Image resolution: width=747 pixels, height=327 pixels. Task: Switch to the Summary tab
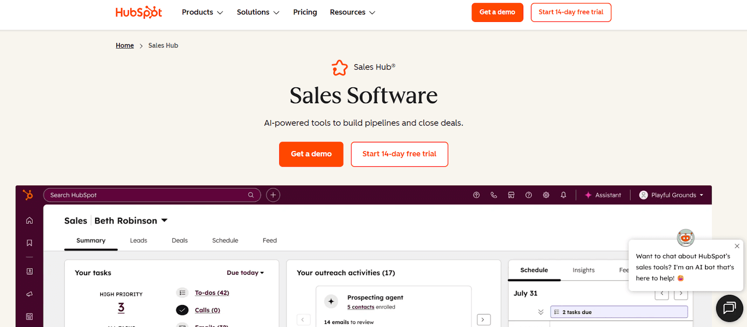click(91, 241)
